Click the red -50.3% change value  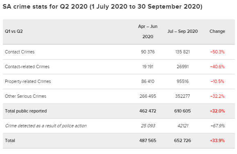pos(217,52)
